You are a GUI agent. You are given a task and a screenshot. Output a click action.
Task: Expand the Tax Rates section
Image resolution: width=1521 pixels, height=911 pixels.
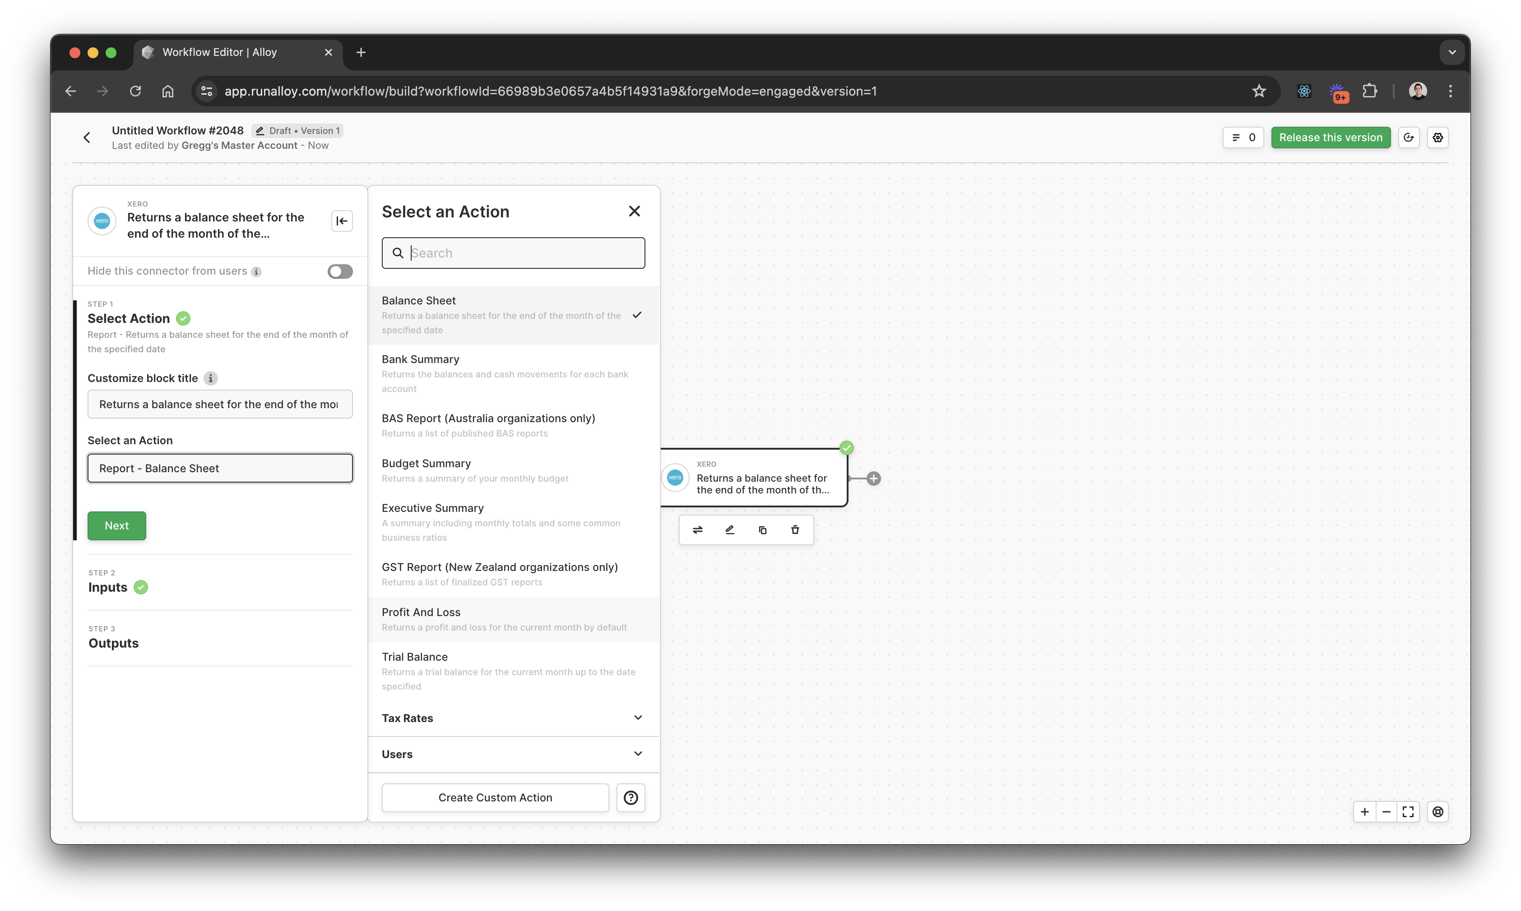512,718
